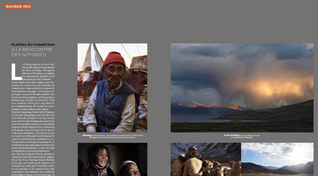This screenshot has width=318, height=176.
Task: Open the laughing children photo
Action: click(x=112, y=160)
